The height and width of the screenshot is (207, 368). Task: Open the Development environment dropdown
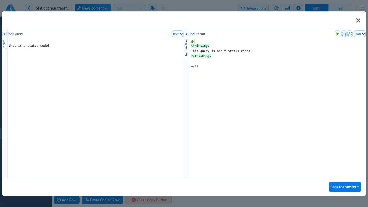pos(93,8)
